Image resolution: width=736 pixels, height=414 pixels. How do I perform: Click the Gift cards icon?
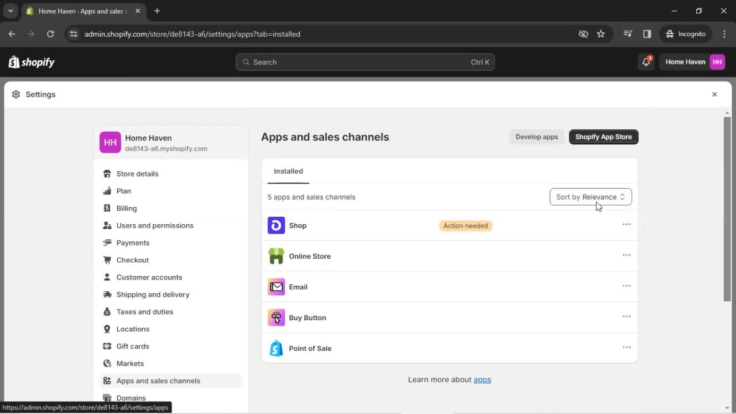[107, 346]
